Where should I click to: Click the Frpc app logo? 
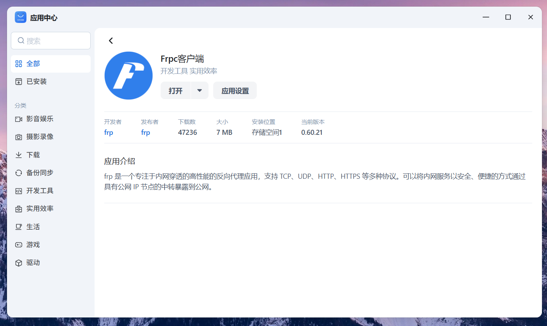(x=128, y=75)
